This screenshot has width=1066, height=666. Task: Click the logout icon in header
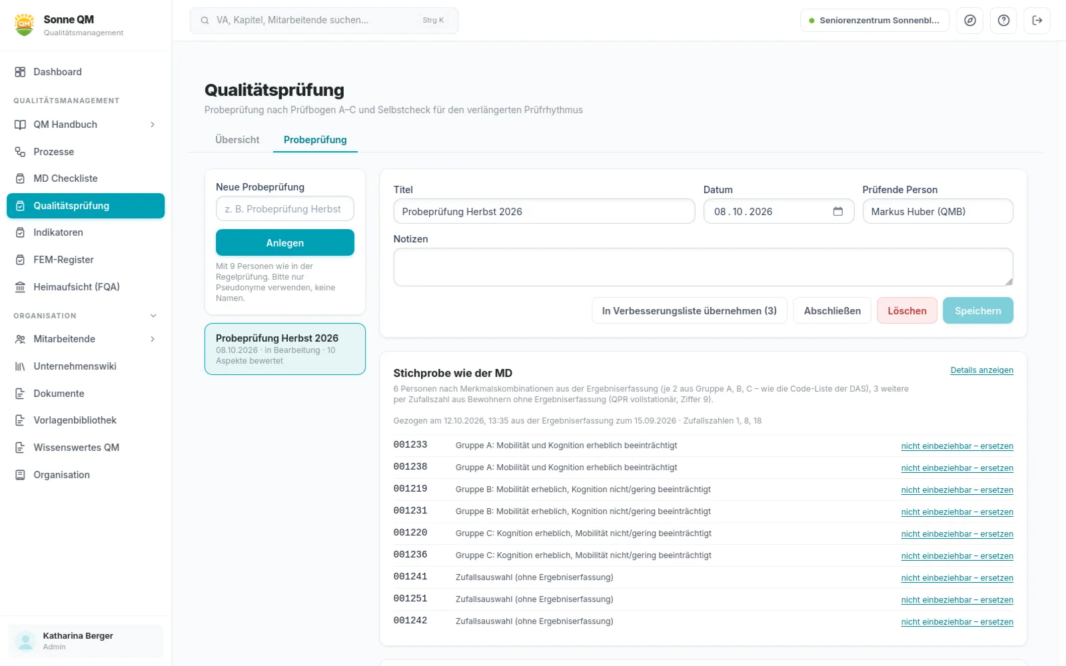[1037, 21]
